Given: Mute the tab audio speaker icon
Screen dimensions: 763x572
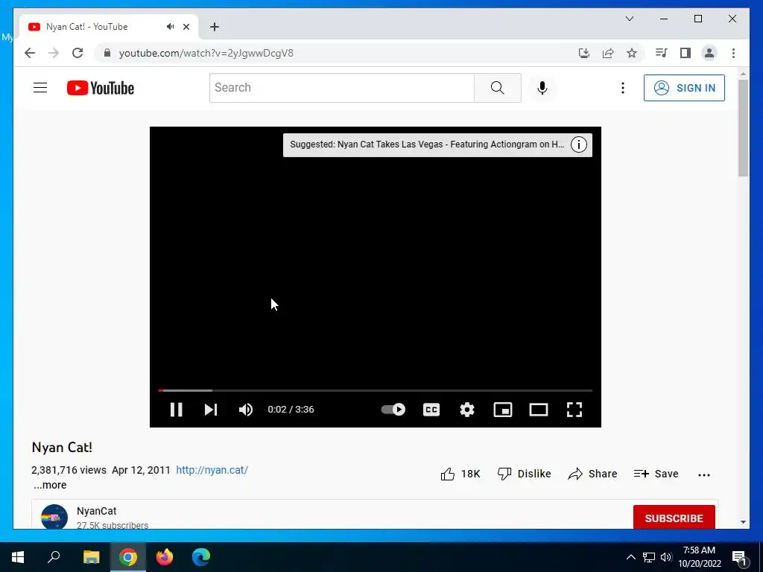Looking at the screenshot, I should tap(170, 27).
